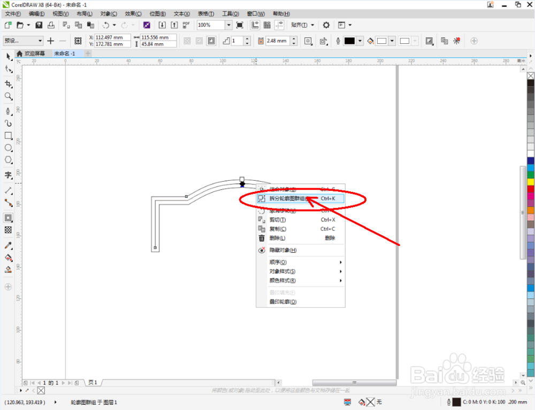Expand the application launcher dropdown
This screenshot has height=410, width=535.
350,25
